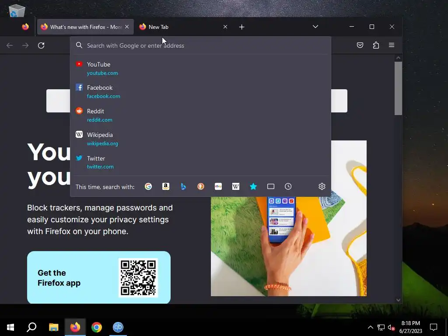448x336 pixels.
Task: Select the YouTube suggestion
Action: point(200,68)
